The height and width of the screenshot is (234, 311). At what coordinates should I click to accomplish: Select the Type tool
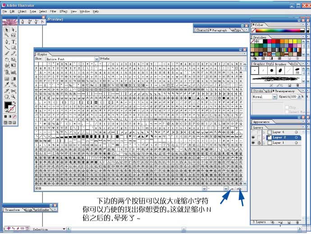point(13,42)
